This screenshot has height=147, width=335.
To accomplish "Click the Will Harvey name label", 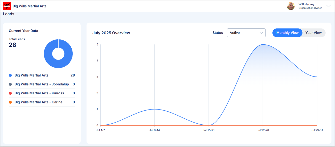I will click(x=306, y=4).
